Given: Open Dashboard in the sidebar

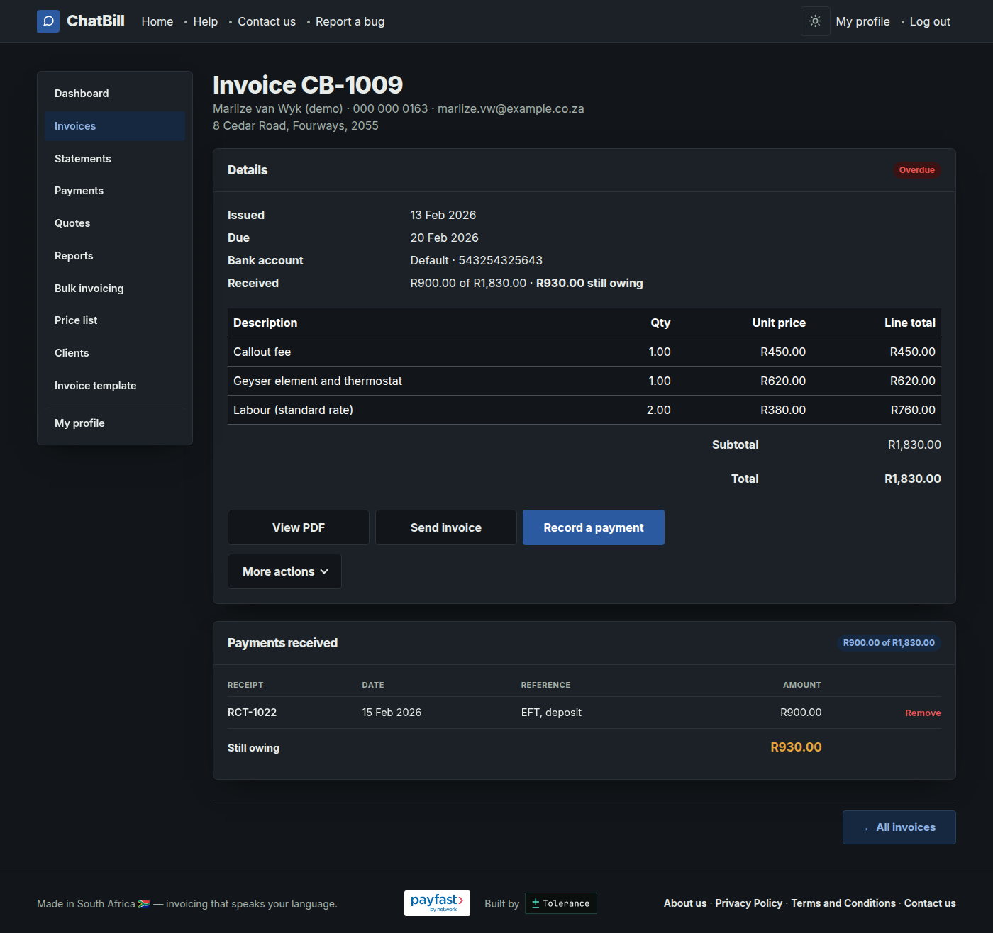Looking at the screenshot, I should (x=115, y=94).
